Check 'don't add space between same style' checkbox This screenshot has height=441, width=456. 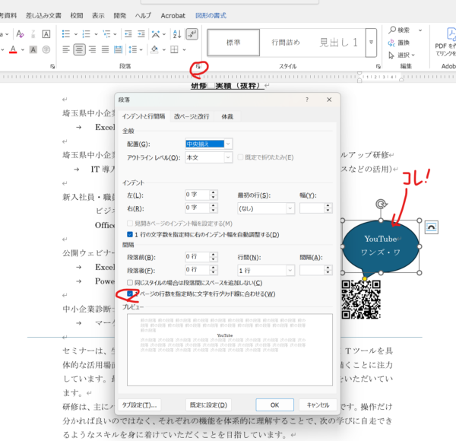pyautogui.click(x=131, y=282)
